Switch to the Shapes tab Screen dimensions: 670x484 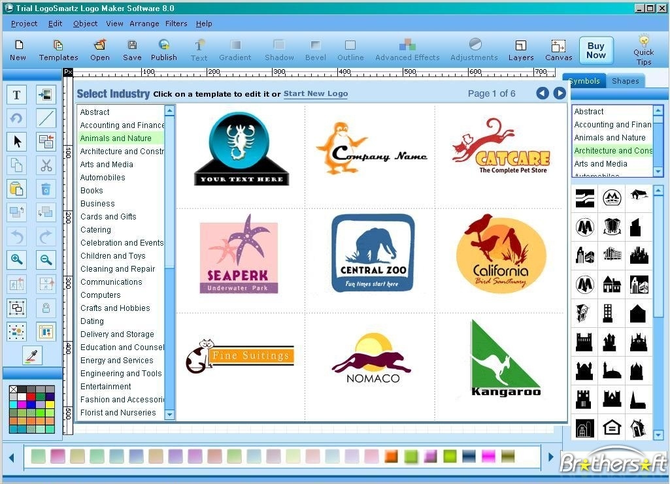[625, 80]
